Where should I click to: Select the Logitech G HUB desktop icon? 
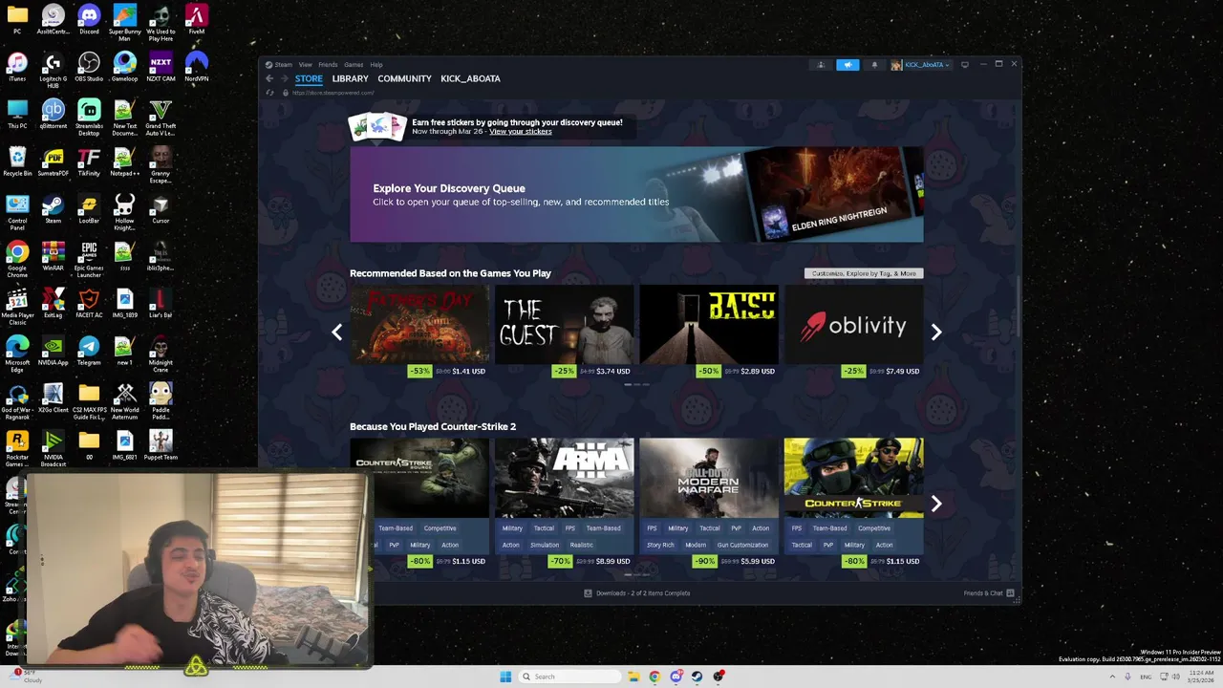54,70
